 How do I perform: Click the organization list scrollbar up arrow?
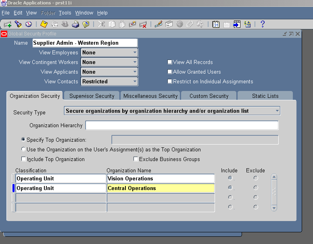pos(274,177)
